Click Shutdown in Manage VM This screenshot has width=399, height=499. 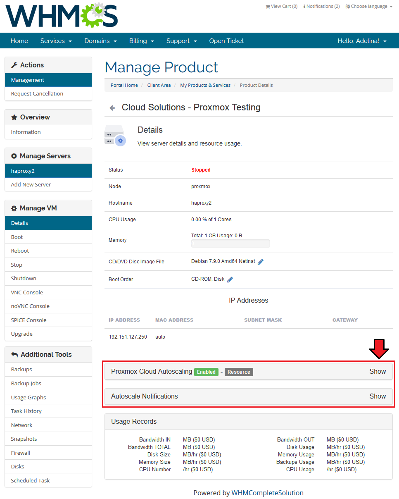(x=48, y=279)
